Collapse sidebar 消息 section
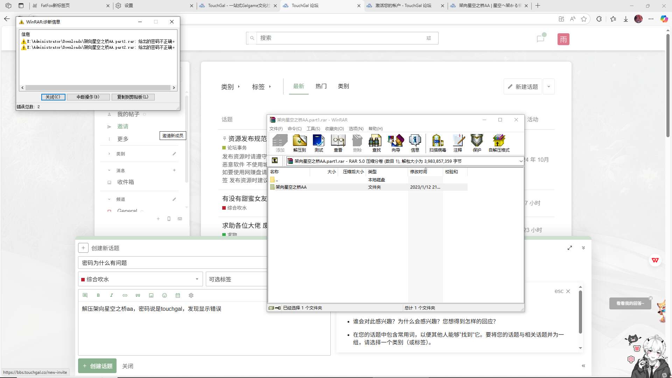 pyautogui.click(x=109, y=170)
